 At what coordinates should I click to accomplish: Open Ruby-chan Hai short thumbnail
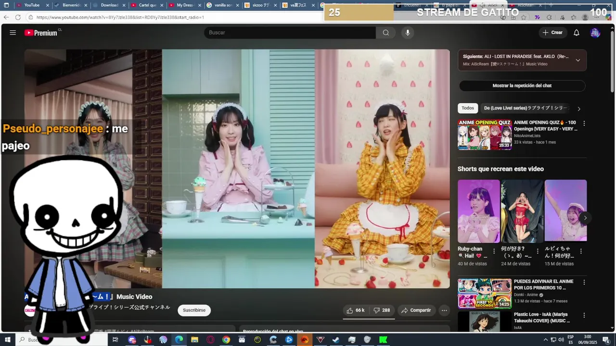pos(479,211)
